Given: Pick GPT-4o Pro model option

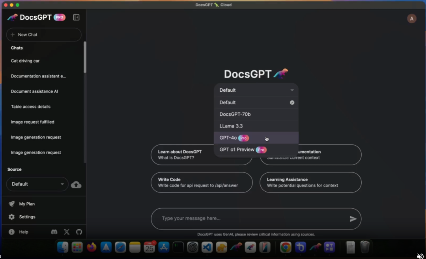Looking at the screenshot, I should pyautogui.click(x=256, y=138).
